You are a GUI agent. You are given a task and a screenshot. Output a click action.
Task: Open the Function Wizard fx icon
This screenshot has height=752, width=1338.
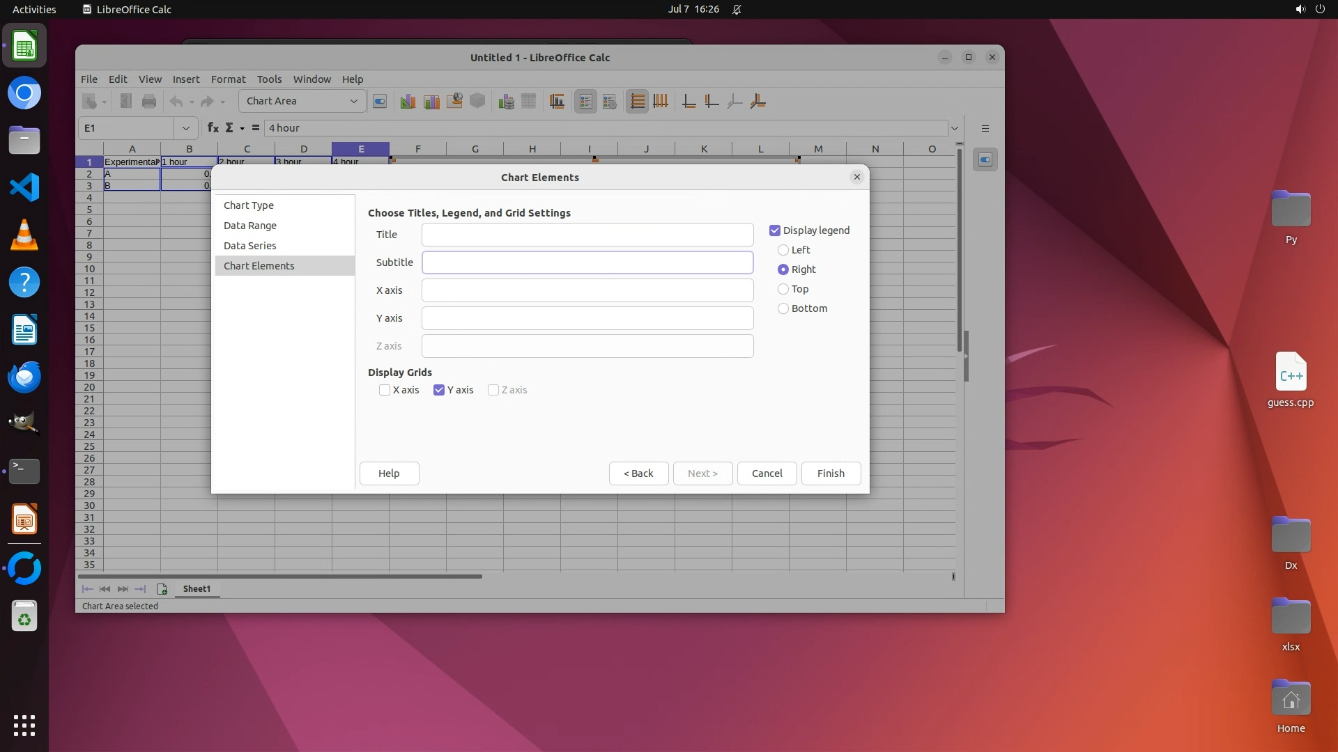(213, 128)
